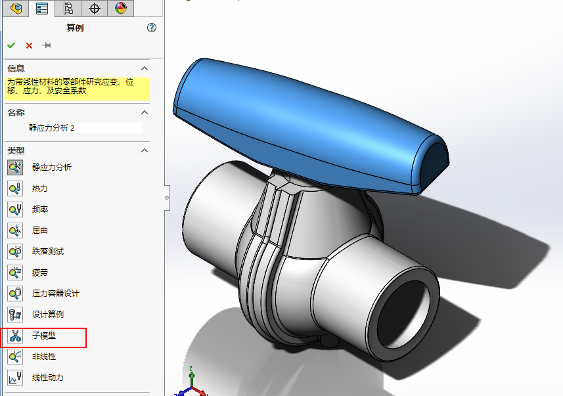Click the coordinate triad in the viewport
The image size is (563, 396).
click(x=191, y=382)
